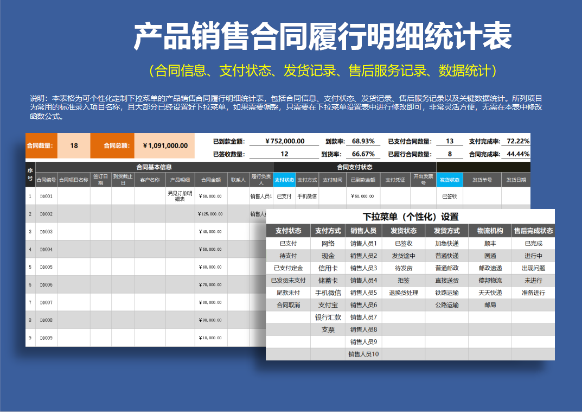Click the blue 发货状态 column header
The width and height of the screenshot is (582, 412).
point(450,180)
